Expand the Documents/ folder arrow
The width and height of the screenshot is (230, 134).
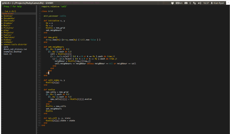tap(2, 19)
